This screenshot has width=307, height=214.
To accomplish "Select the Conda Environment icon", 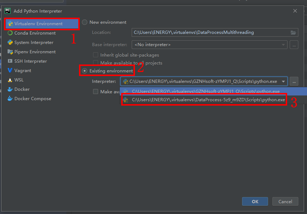I will click(10, 33).
